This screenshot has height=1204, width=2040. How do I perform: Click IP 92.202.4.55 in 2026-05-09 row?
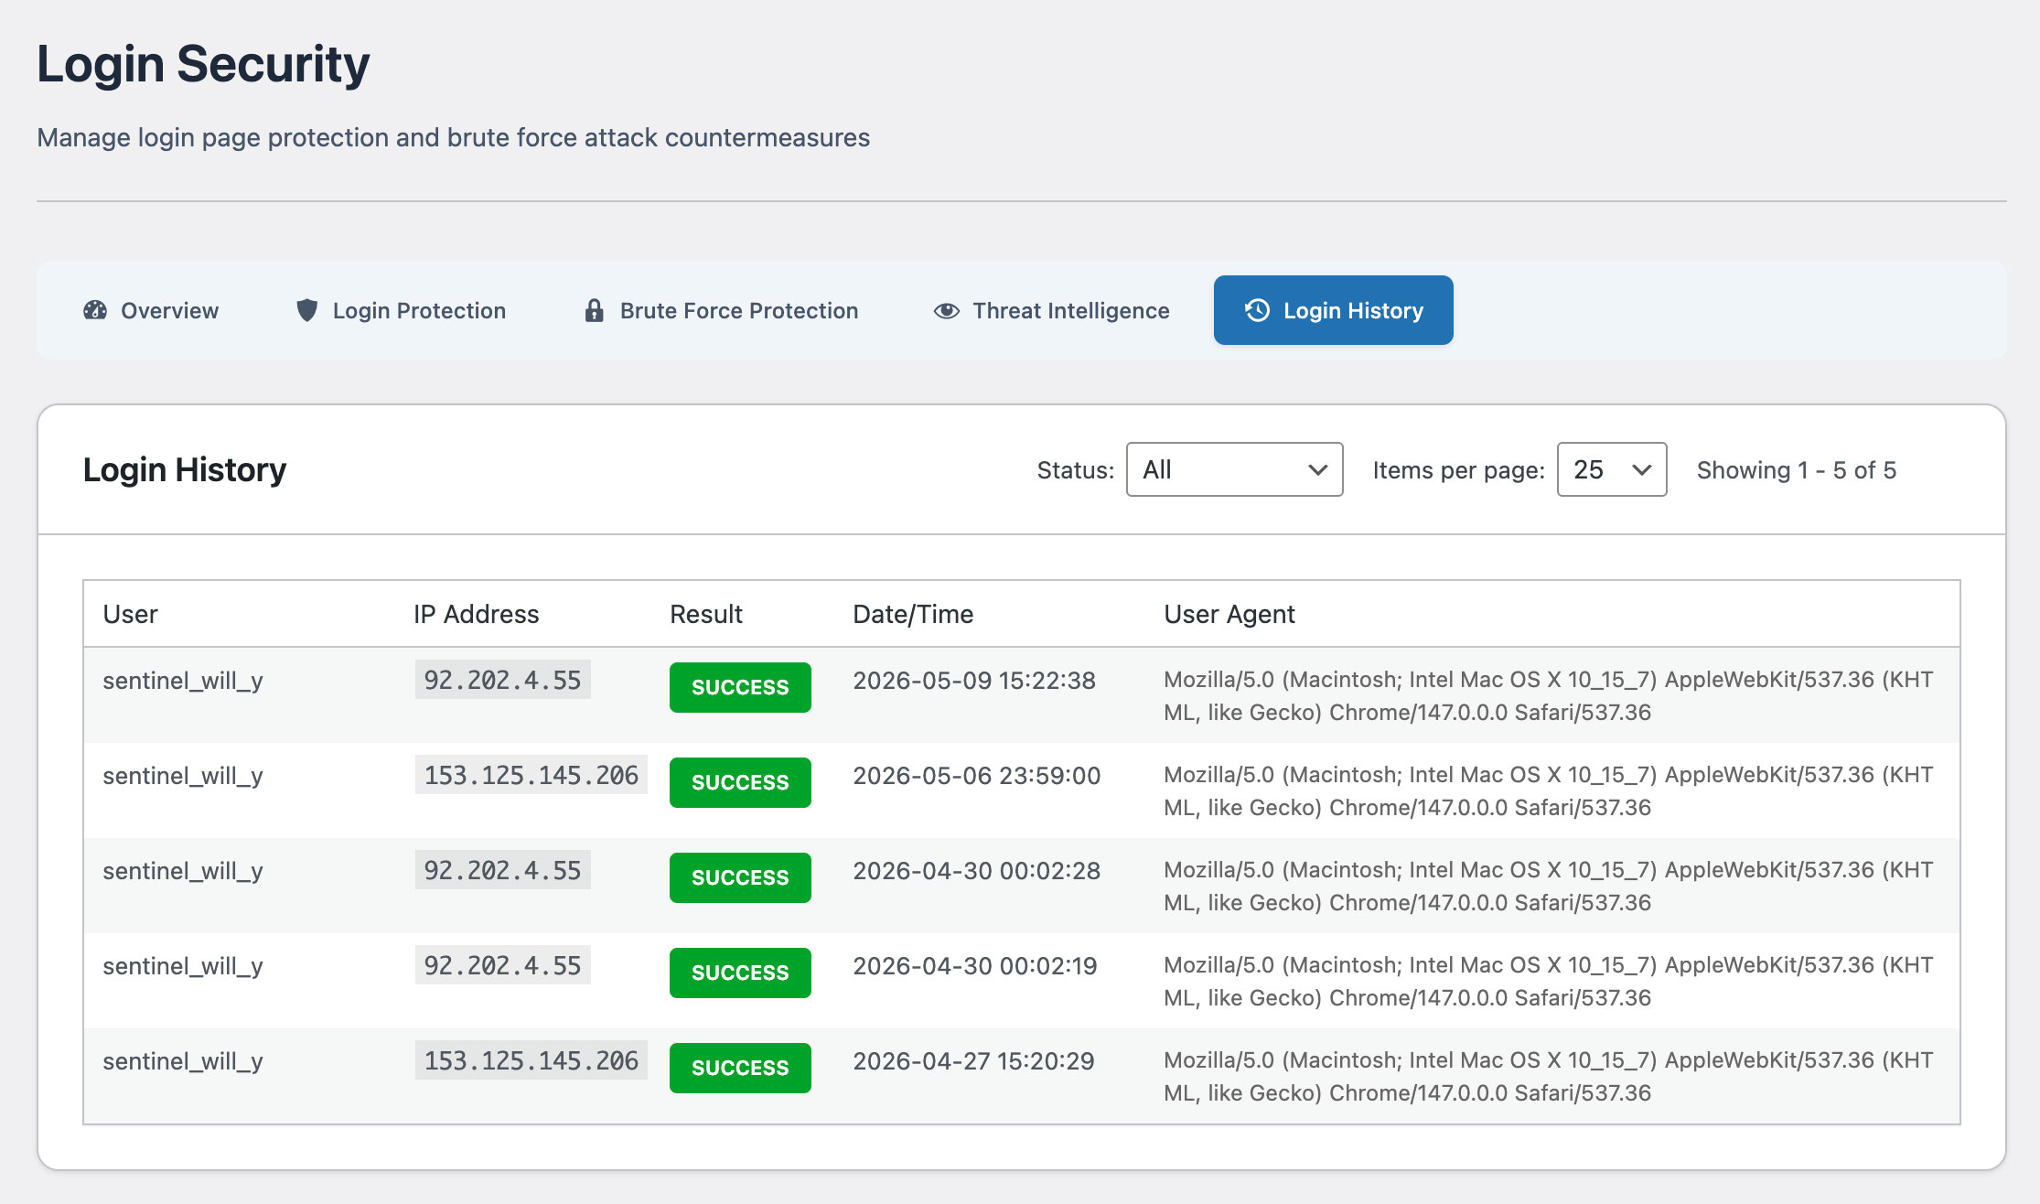tap(502, 680)
